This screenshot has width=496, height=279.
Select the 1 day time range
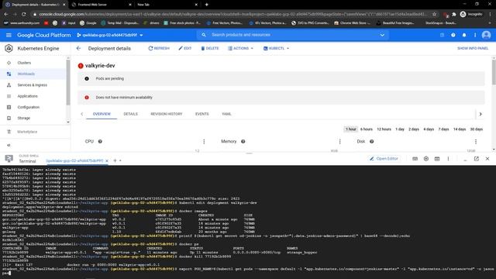[400, 129]
